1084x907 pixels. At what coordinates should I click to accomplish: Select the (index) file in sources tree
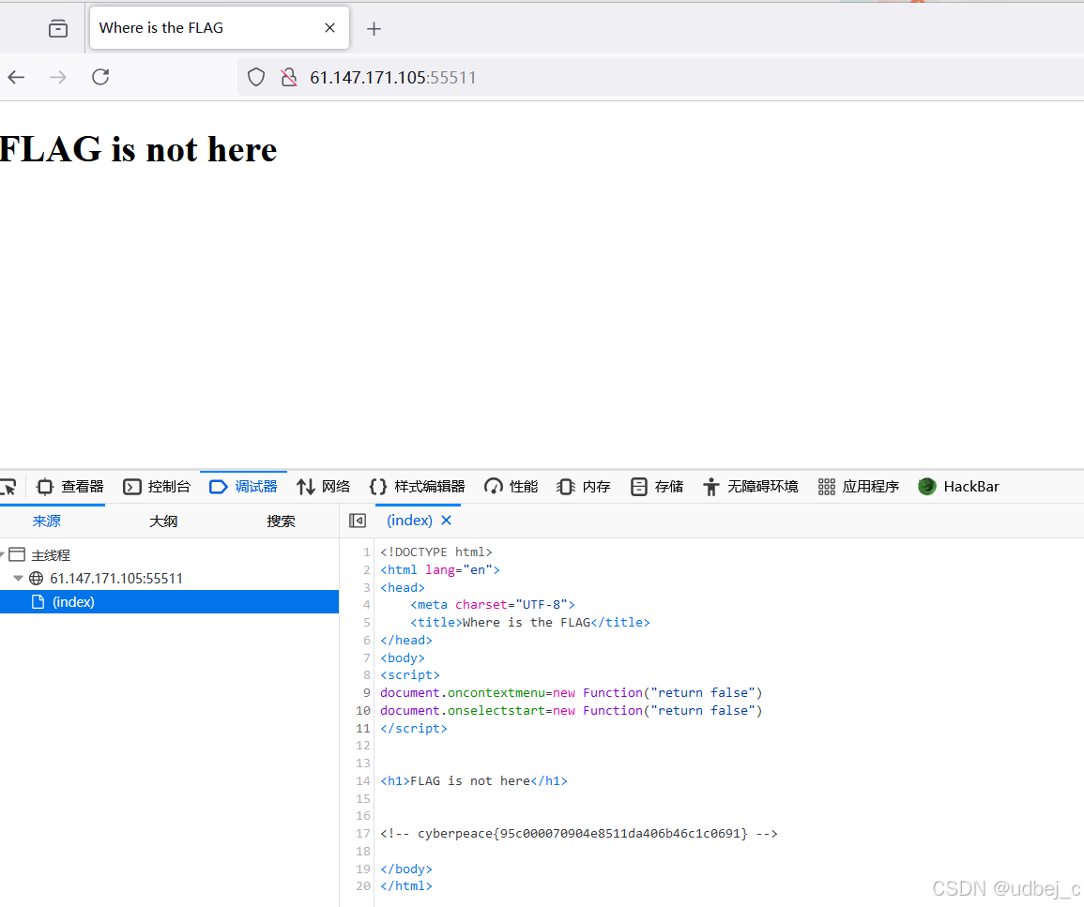click(169, 601)
